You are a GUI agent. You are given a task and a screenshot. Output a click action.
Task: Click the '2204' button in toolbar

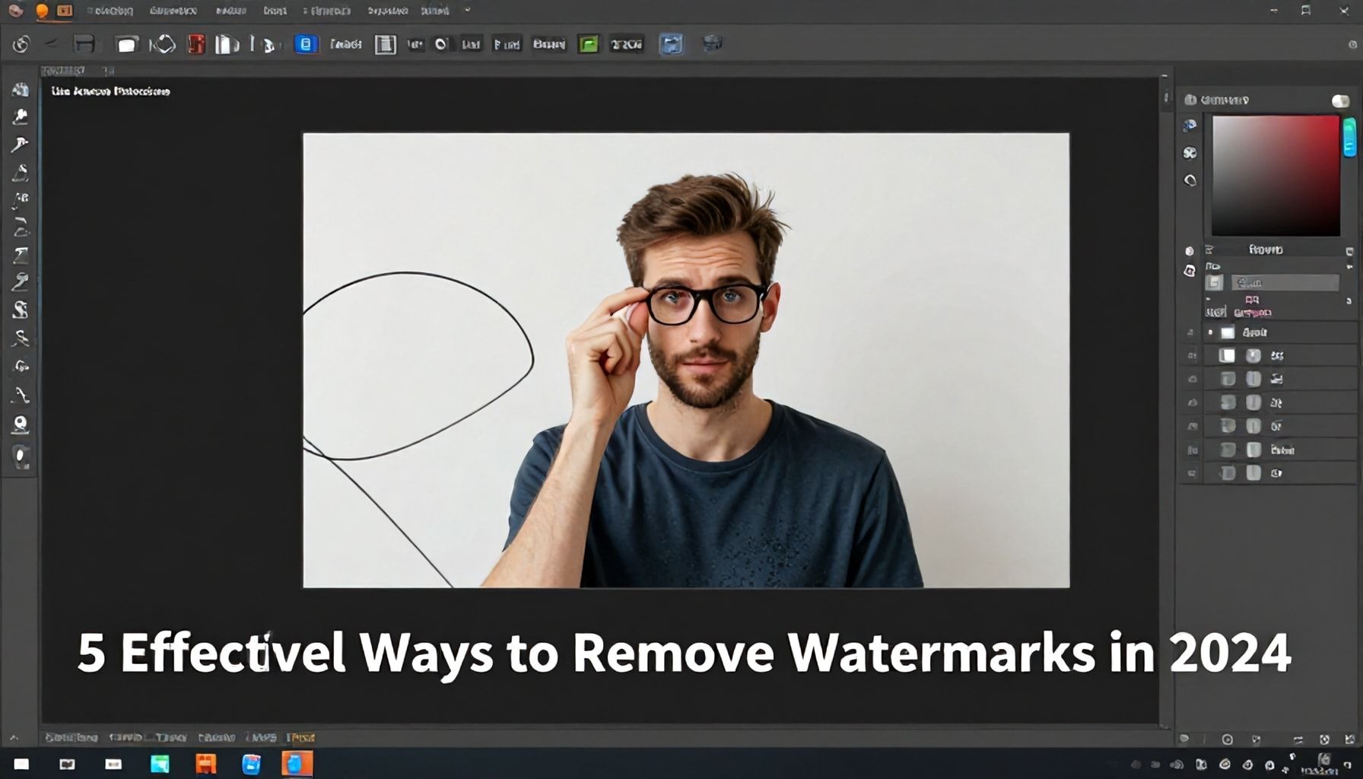coord(627,44)
